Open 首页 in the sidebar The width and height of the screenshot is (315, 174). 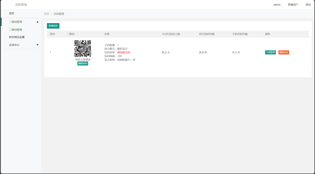pyautogui.click(x=12, y=14)
